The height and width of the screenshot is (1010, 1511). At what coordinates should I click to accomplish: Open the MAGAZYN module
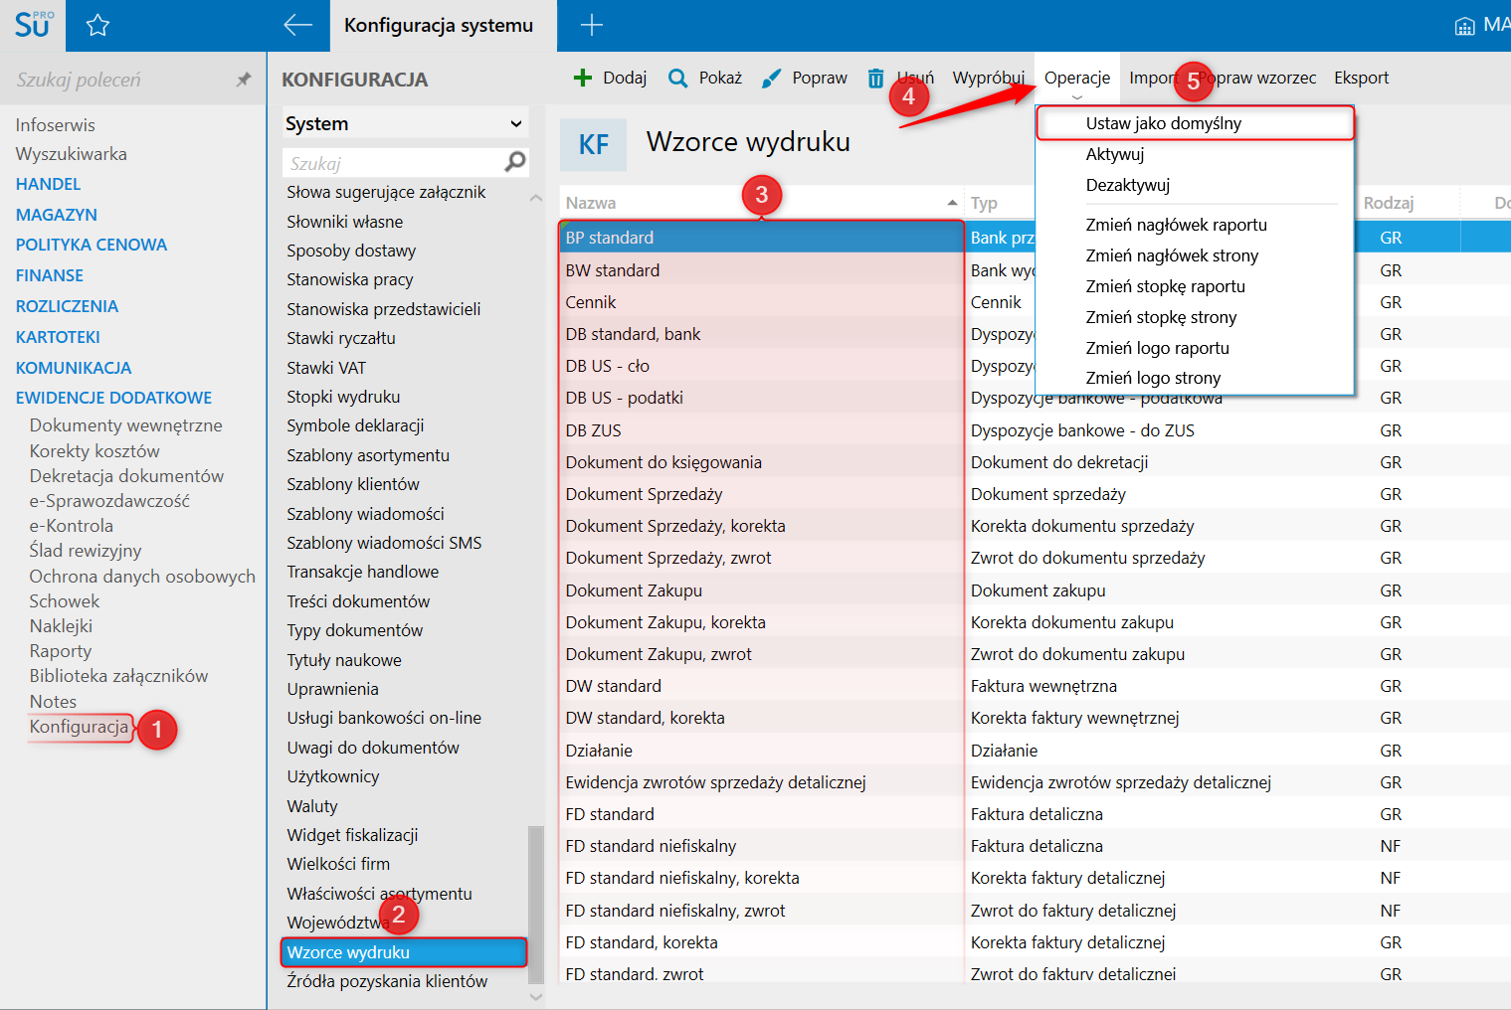(x=57, y=215)
